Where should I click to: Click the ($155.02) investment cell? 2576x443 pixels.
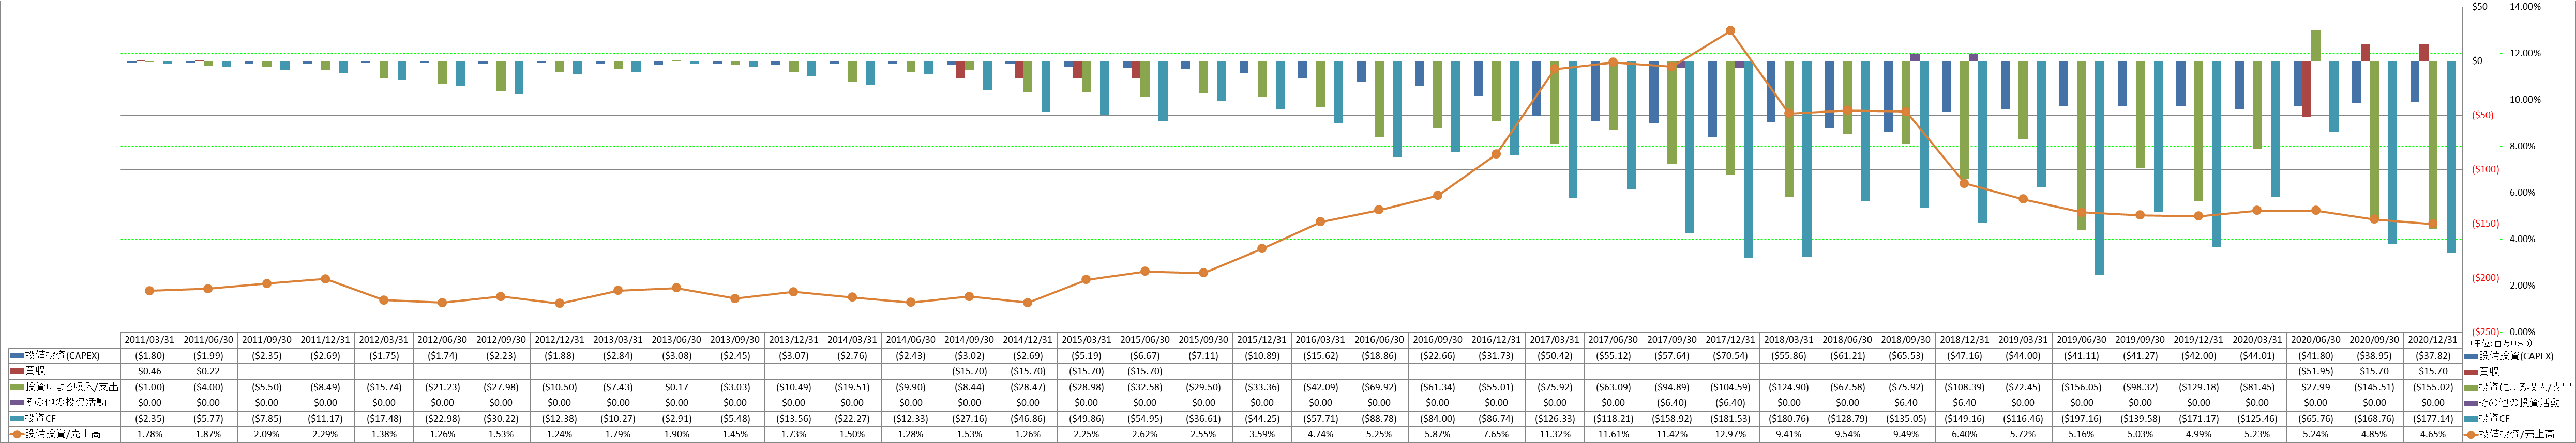click(x=2434, y=387)
